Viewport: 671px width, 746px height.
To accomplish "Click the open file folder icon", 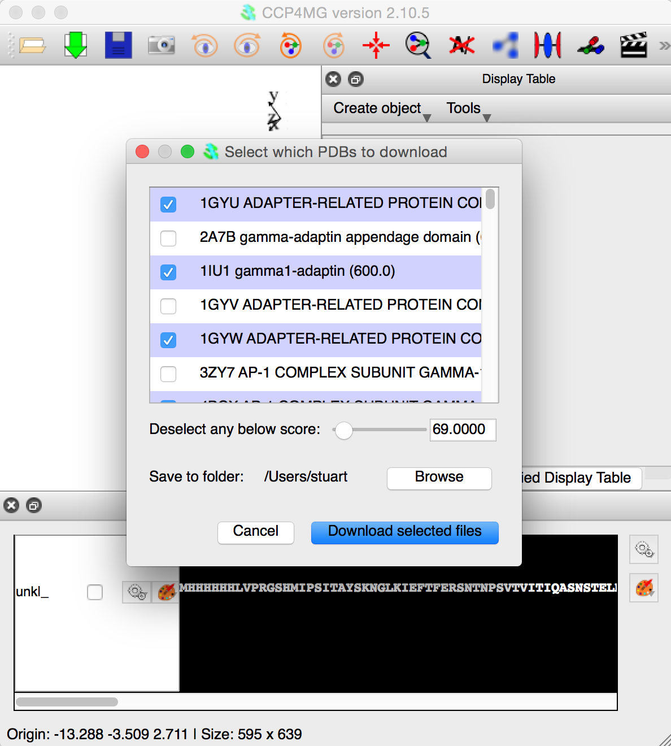I will (x=32, y=45).
